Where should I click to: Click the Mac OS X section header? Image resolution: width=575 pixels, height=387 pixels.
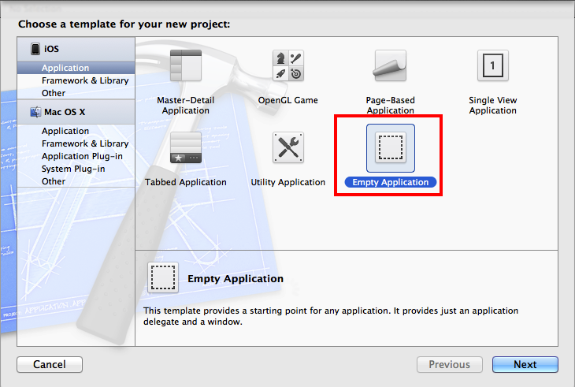tap(76, 112)
